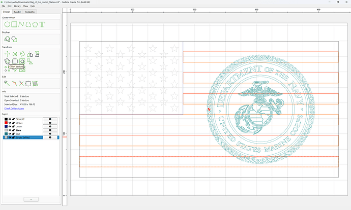Activate the square with handles edit tool

(28, 84)
